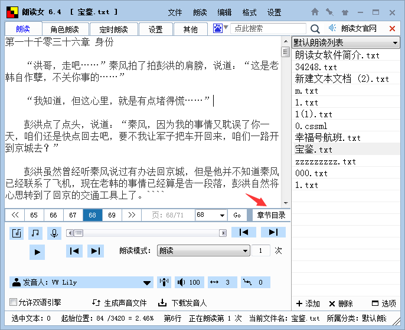Click the progress slider right arrow

click(x=223, y=233)
